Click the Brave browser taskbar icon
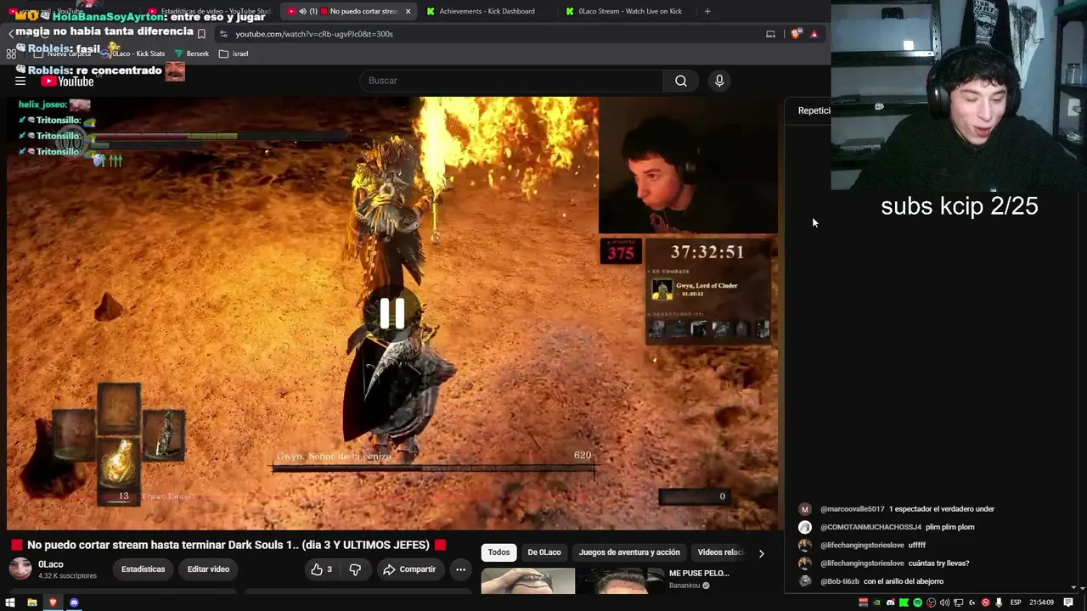This screenshot has width=1087, height=611. coord(53,603)
